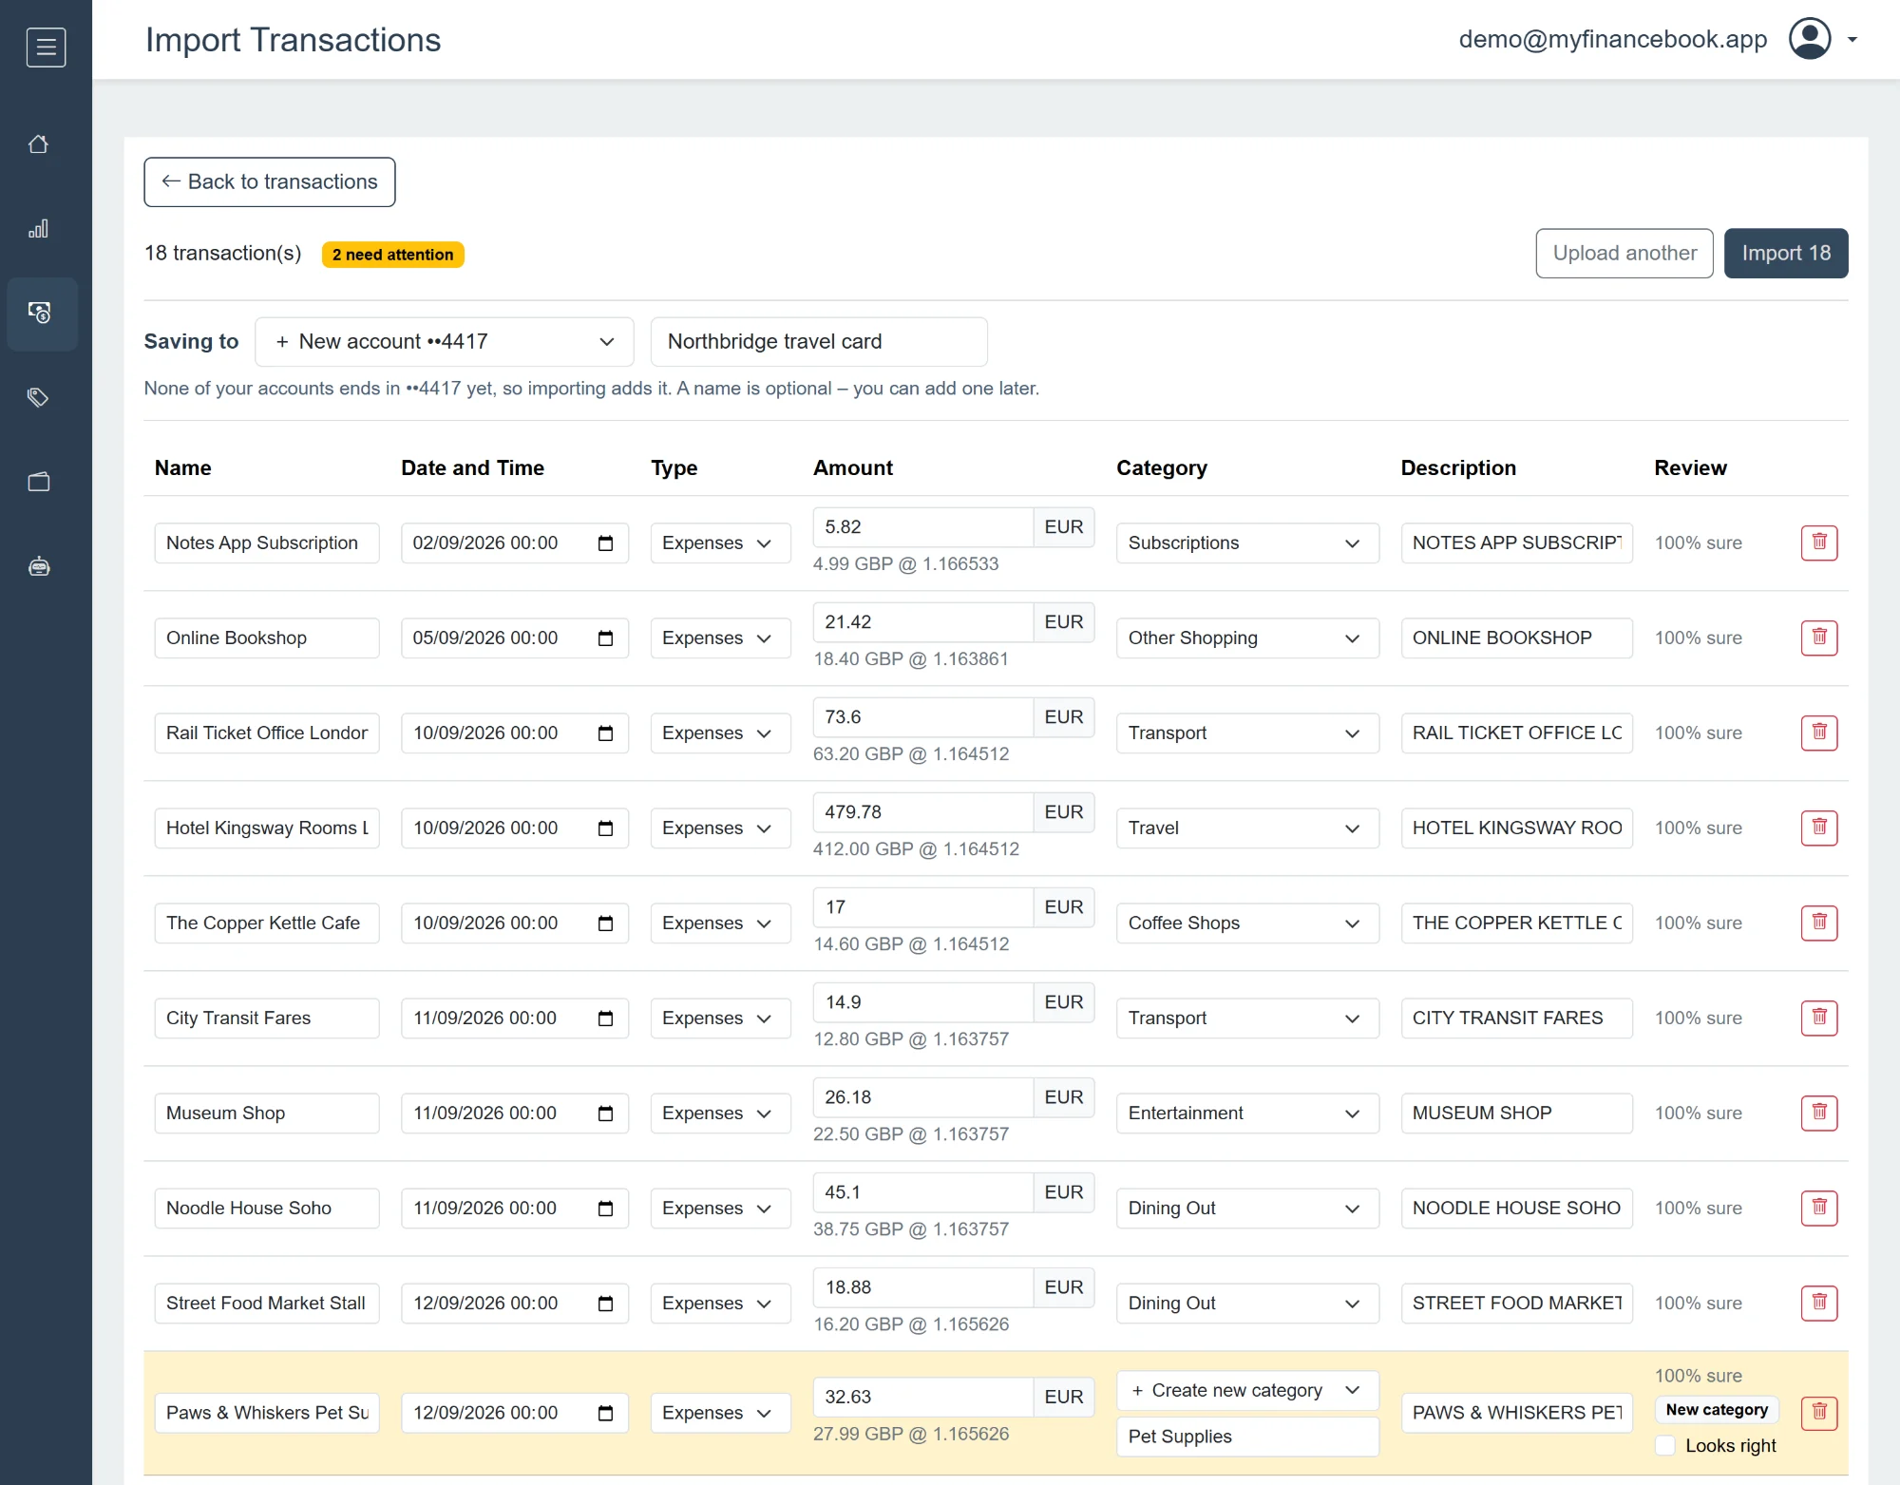Open date picker for City Transit Fares
This screenshot has height=1485, width=1900.
605,1019
